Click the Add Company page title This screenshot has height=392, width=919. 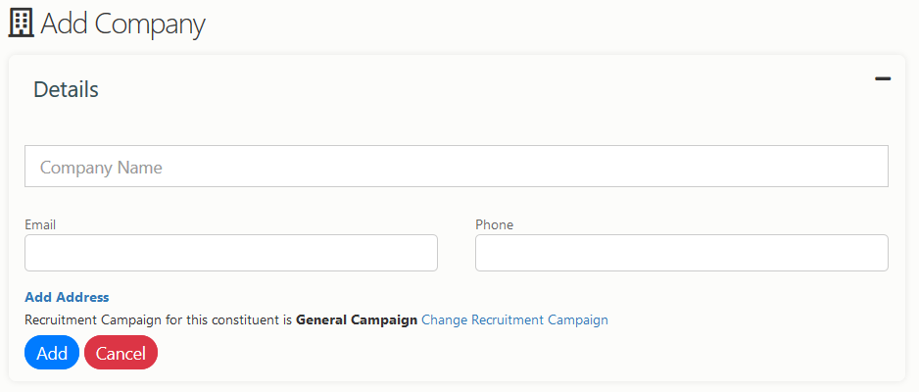pyautogui.click(x=122, y=24)
